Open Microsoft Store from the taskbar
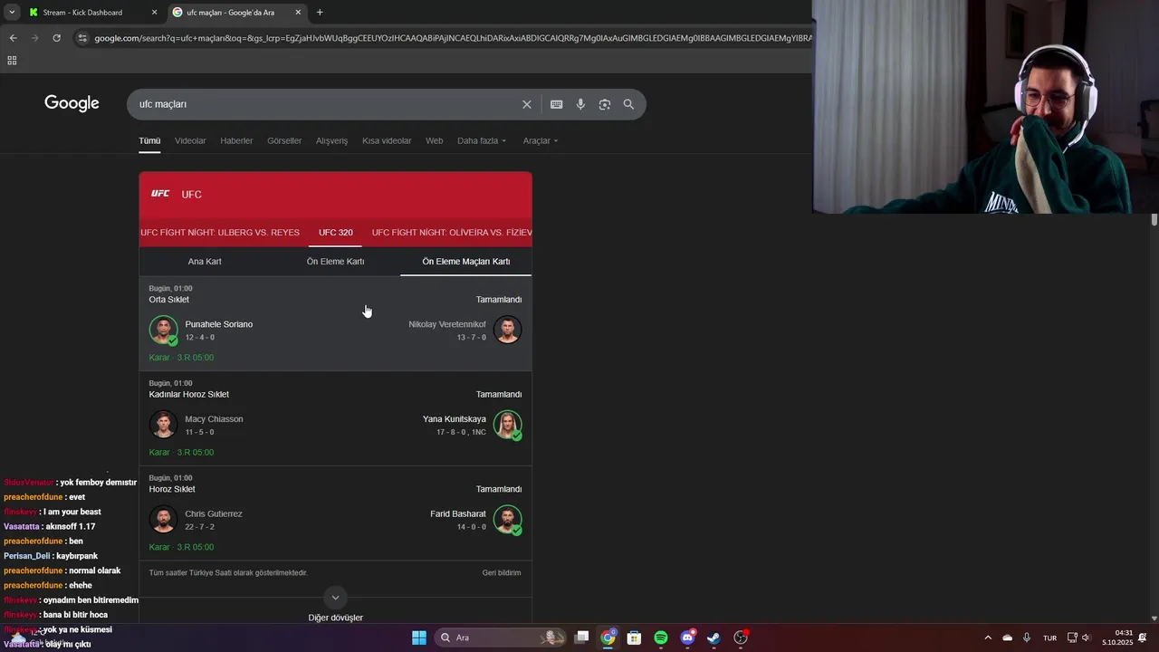The width and height of the screenshot is (1159, 652). tap(635, 638)
